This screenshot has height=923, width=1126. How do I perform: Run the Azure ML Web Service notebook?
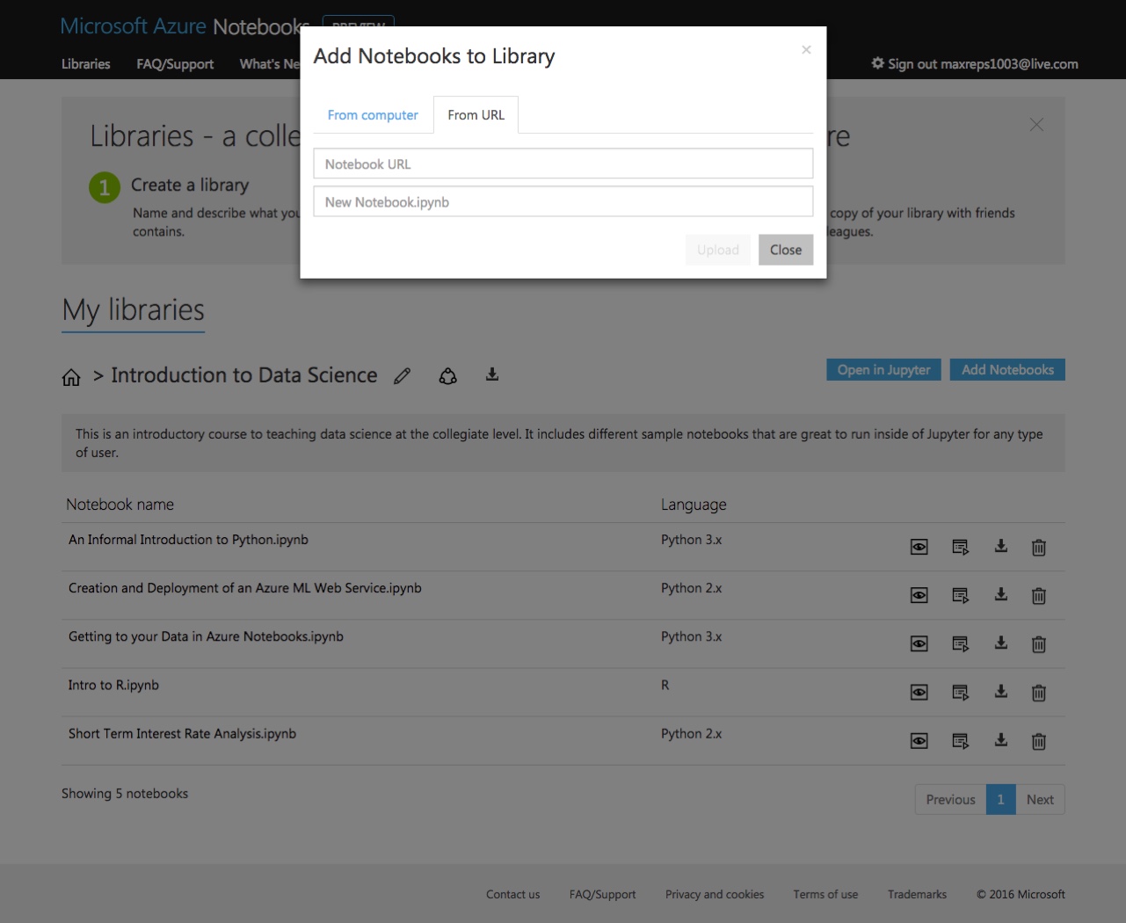[960, 596]
